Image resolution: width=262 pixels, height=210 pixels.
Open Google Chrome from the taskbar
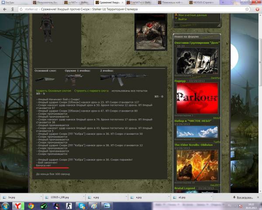pyautogui.click(x=31, y=206)
